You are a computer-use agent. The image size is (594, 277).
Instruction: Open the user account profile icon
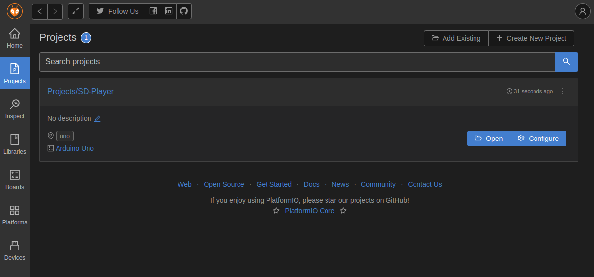(582, 11)
